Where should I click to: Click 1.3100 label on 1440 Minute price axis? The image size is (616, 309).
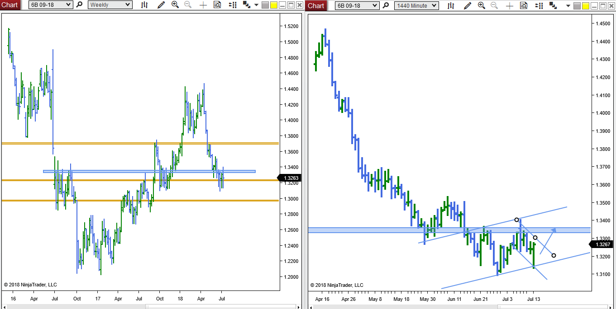(603, 274)
